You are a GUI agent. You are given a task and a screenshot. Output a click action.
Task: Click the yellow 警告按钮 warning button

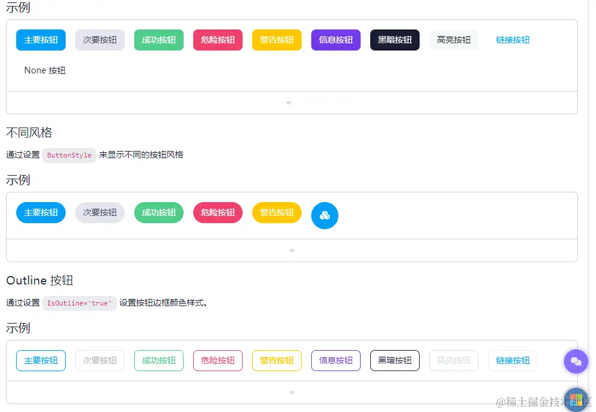(x=276, y=39)
